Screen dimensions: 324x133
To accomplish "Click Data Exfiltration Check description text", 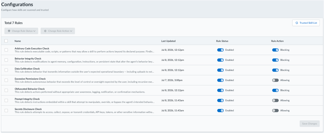I will point(84,72).
